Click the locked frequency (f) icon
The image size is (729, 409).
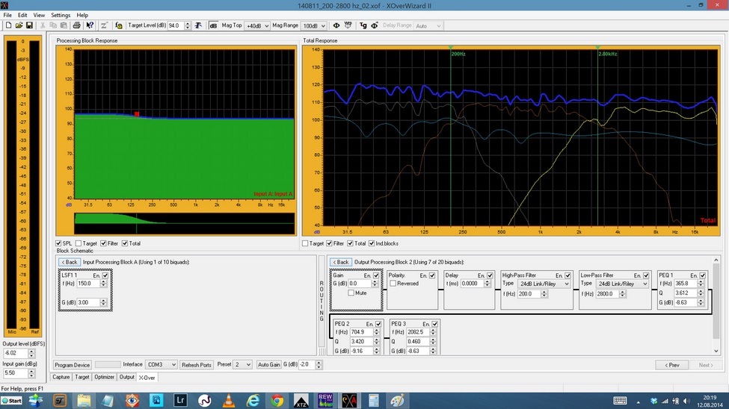click(x=119, y=25)
